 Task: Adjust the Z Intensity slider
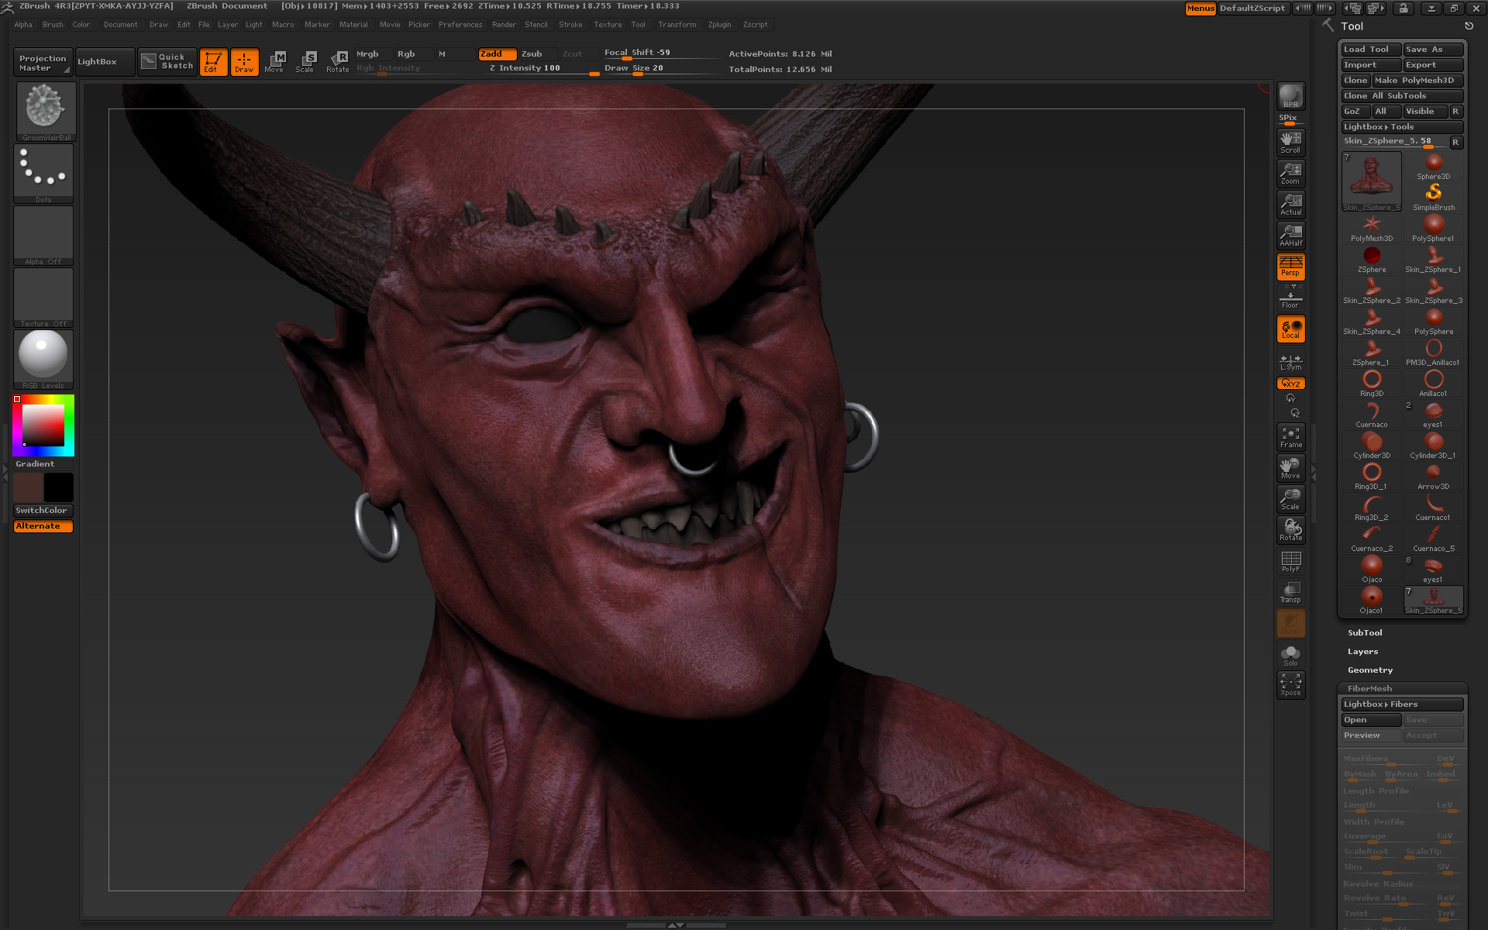(539, 68)
